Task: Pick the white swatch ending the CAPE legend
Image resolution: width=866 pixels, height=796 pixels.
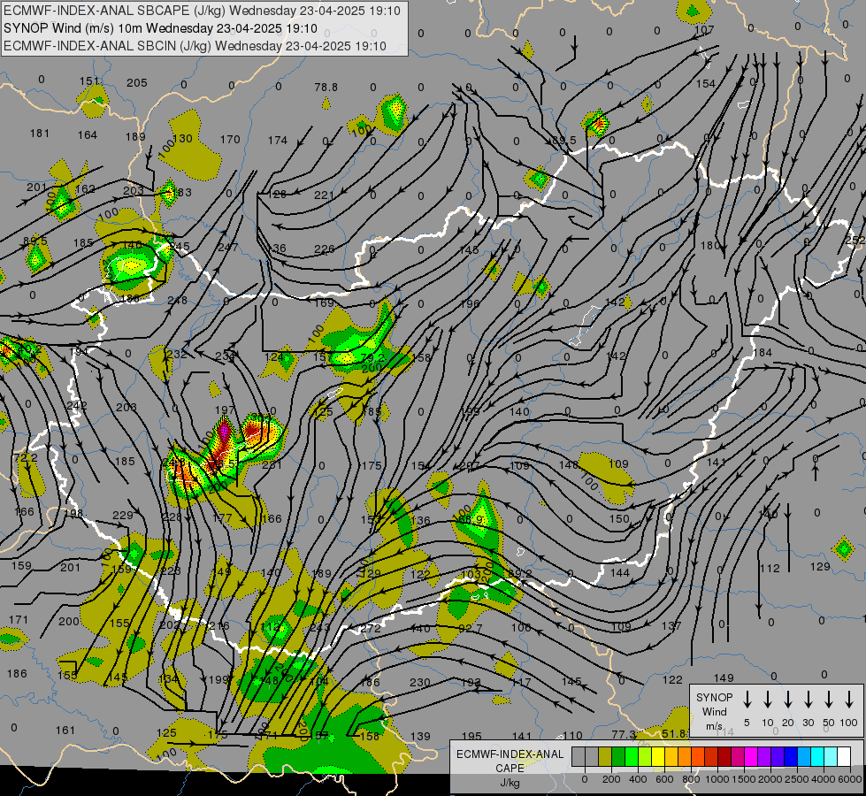Action: coord(844,756)
